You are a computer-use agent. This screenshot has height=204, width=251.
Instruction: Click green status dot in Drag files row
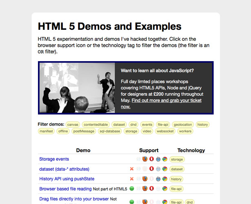(132, 202)
